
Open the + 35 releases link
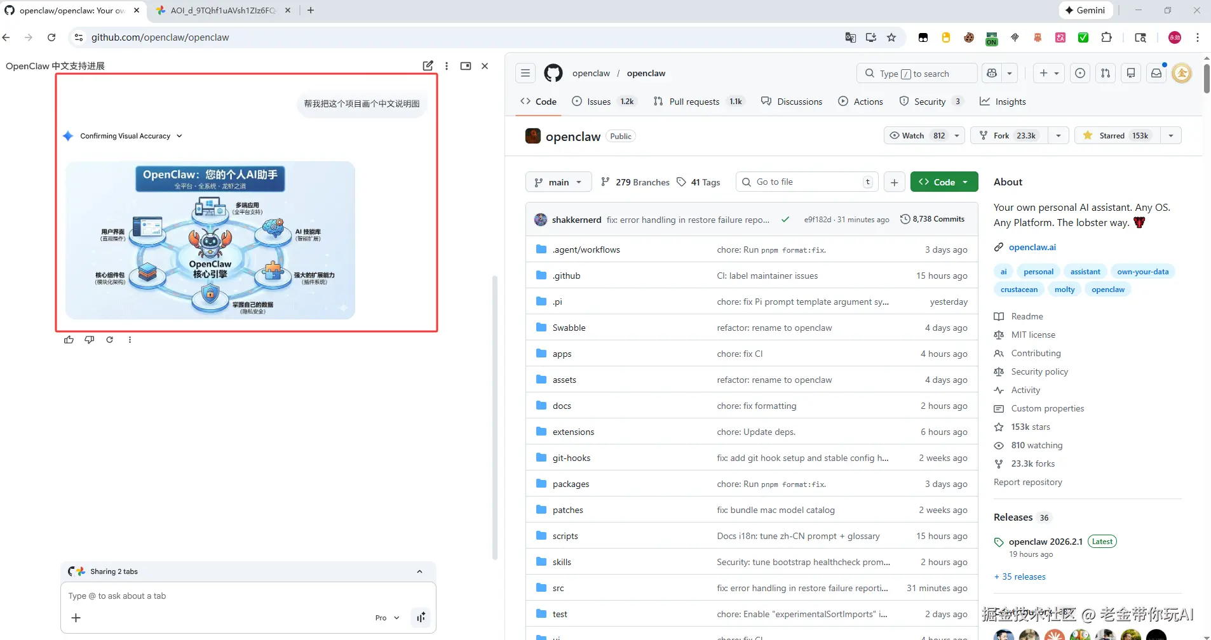coord(1020,577)
